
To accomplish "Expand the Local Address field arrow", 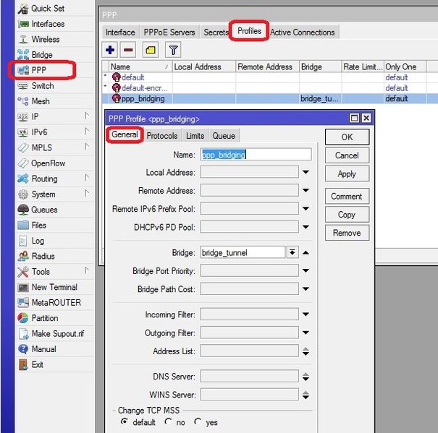I will [306, 172].
